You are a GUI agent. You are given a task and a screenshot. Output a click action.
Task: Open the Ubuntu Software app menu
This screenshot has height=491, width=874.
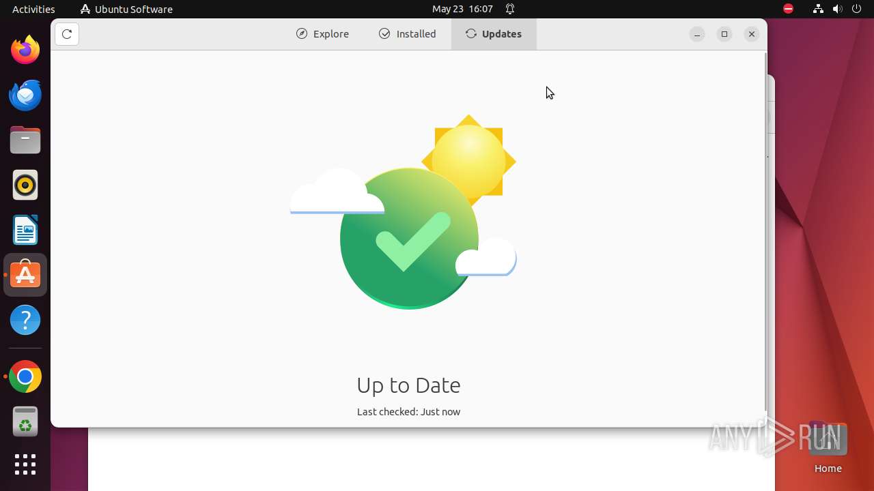pyautogui.click(x=126, y=9)
